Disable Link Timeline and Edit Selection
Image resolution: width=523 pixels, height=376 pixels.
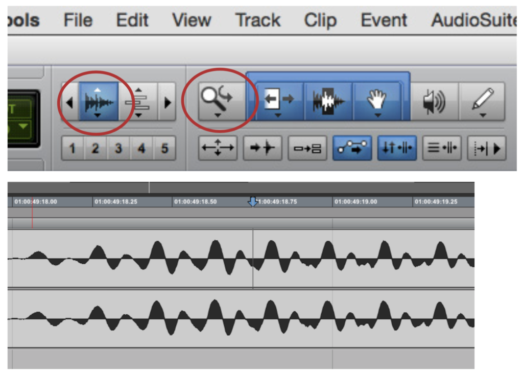pos(397,148)
